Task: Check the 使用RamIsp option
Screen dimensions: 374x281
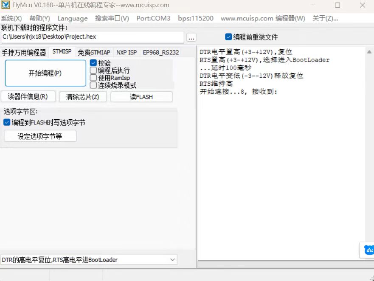Action: (x=93, y=77)
